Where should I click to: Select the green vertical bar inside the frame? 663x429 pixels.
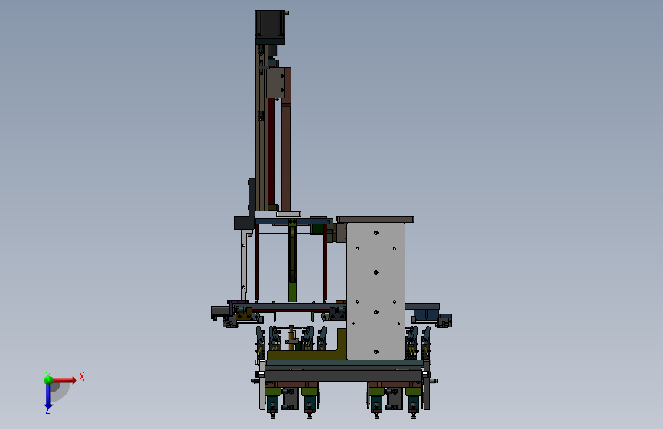(x=292, y=261)
